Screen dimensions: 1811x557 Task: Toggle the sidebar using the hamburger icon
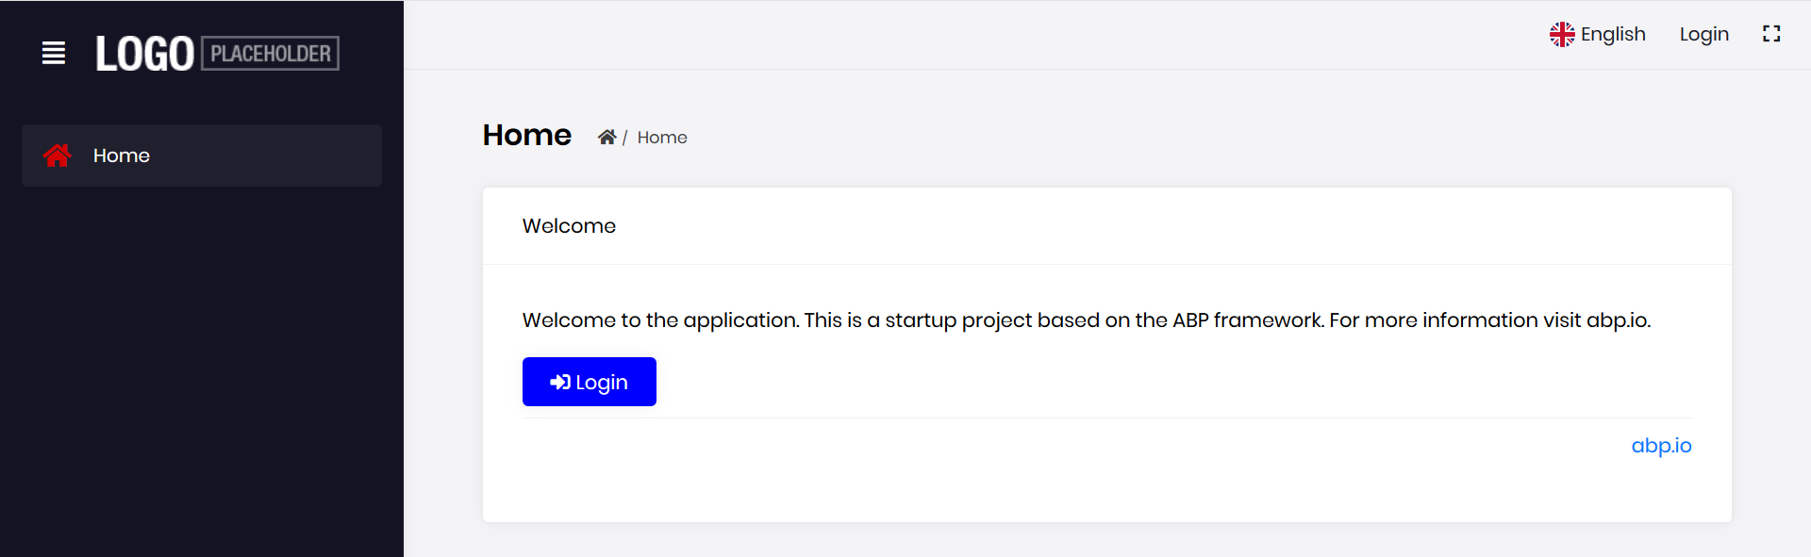[54, 54]
